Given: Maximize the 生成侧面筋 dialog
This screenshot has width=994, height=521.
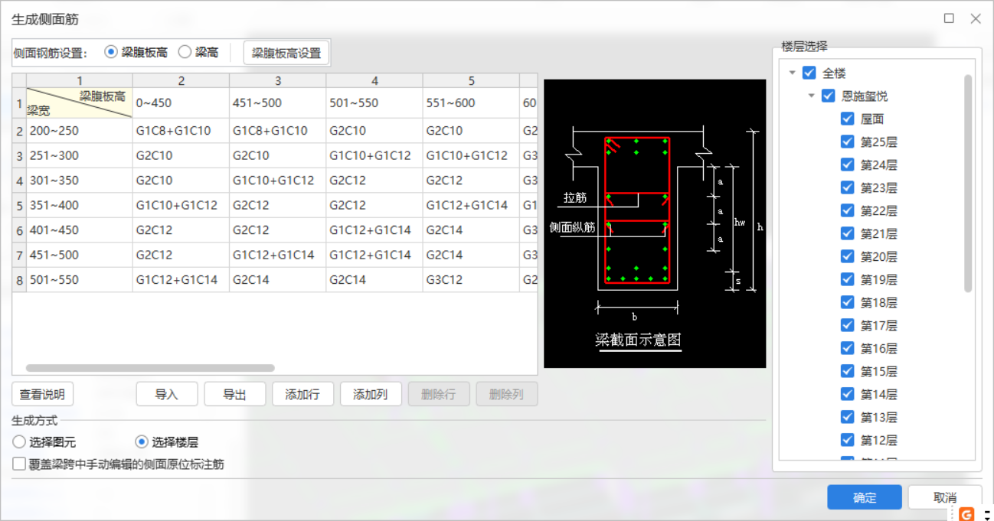Looking at the screenshot, I should point(949,18).
